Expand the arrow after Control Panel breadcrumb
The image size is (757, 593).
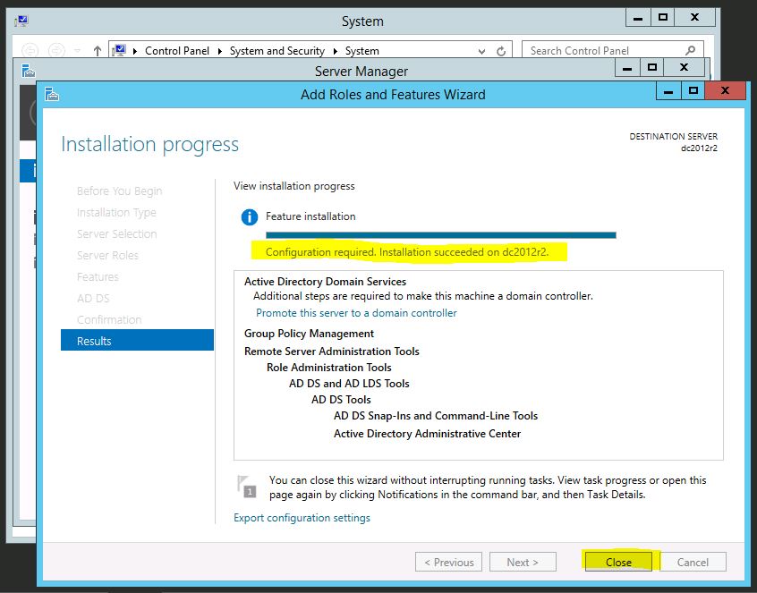click(x=219, y=51)
